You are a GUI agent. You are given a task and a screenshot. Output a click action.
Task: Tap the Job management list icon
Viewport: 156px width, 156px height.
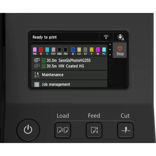click(37, 84)
